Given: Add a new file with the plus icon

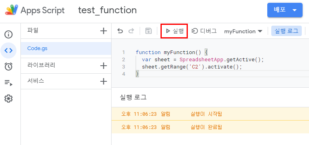Looking at the screenshot, I should (x=104, y=31).
